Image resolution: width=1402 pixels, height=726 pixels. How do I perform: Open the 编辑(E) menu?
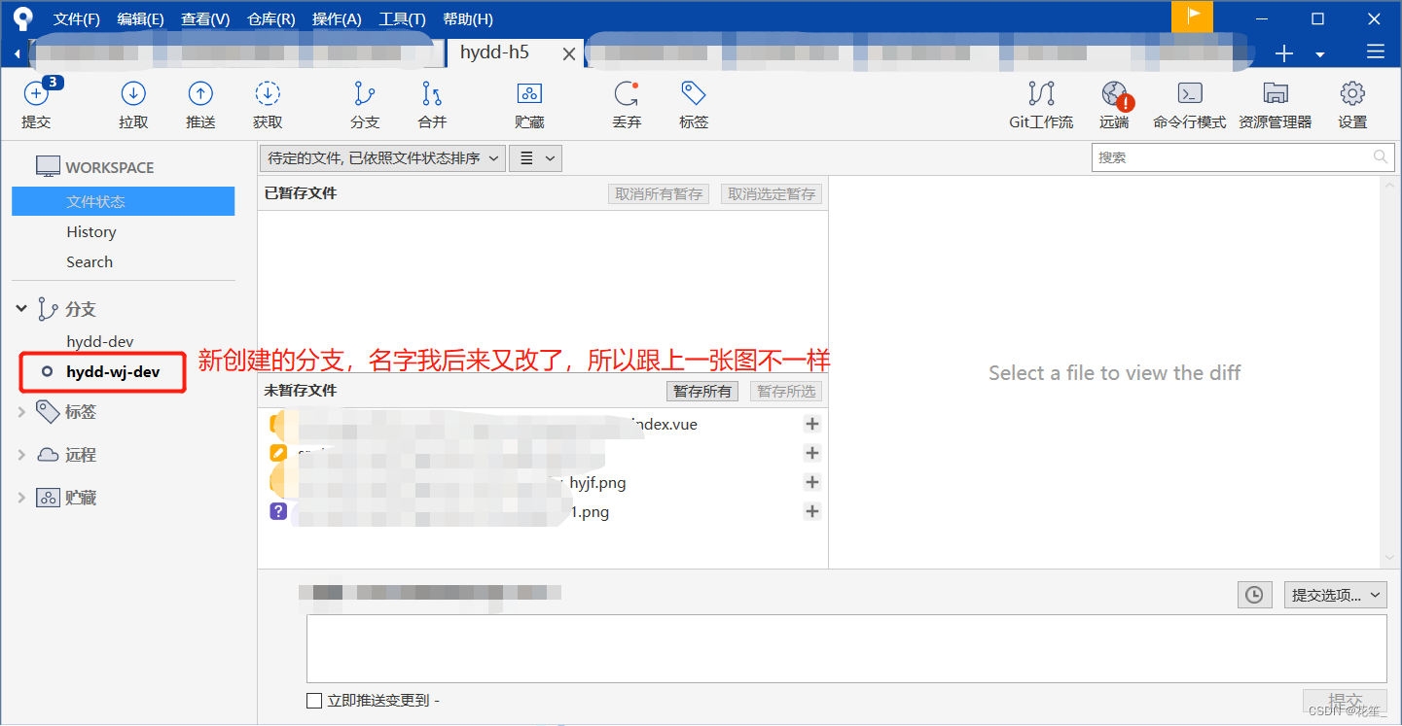140,19
